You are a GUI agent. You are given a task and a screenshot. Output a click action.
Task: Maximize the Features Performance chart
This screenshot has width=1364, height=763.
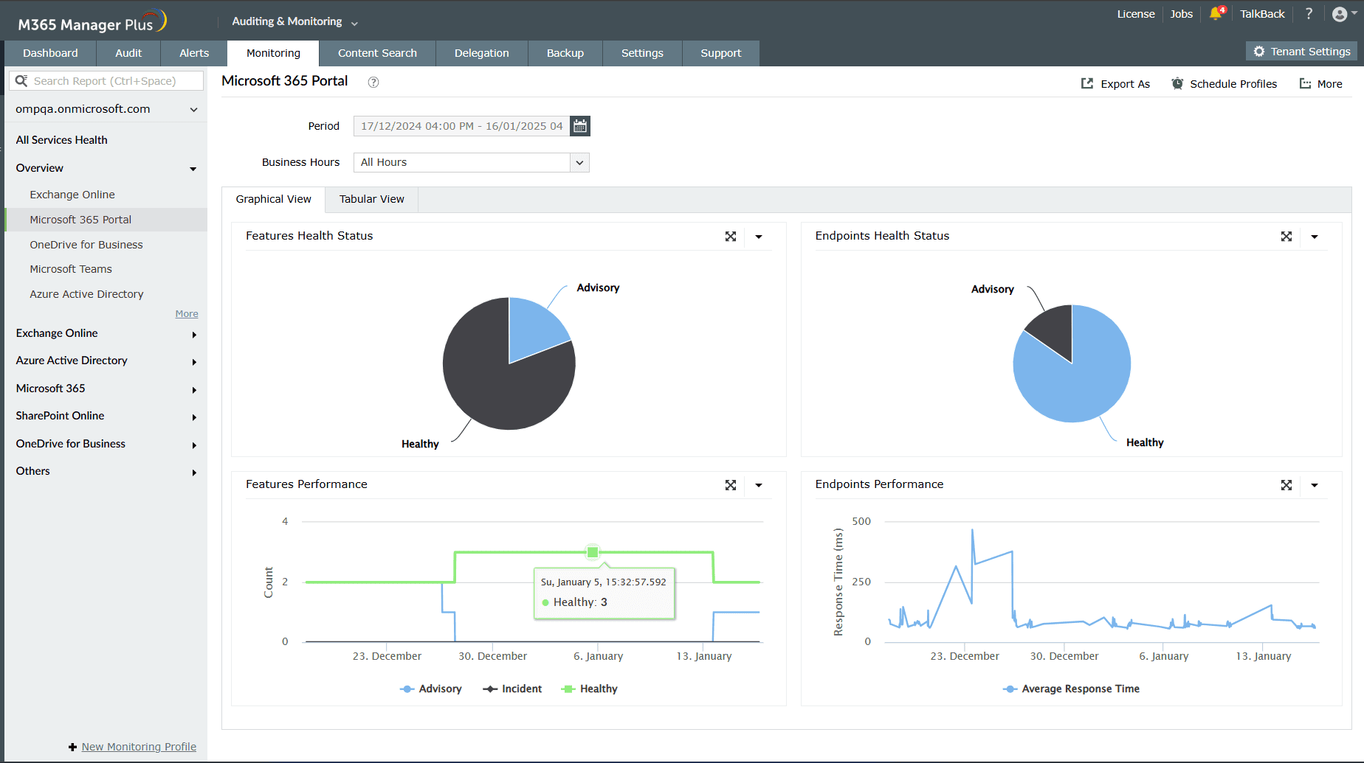coord(731,485)
